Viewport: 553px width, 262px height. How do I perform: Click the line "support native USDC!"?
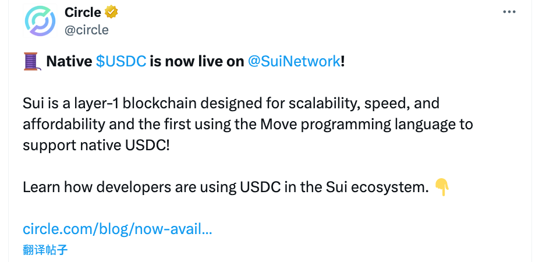(x=96, y=146)
